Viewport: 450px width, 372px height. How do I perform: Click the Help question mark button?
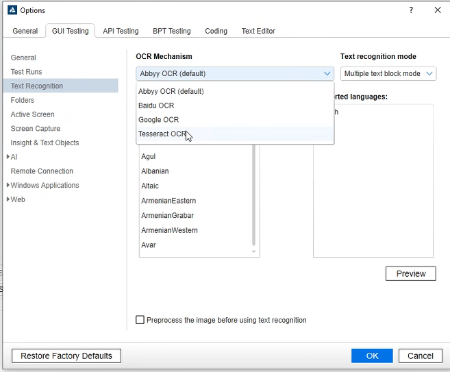point(411,10)
